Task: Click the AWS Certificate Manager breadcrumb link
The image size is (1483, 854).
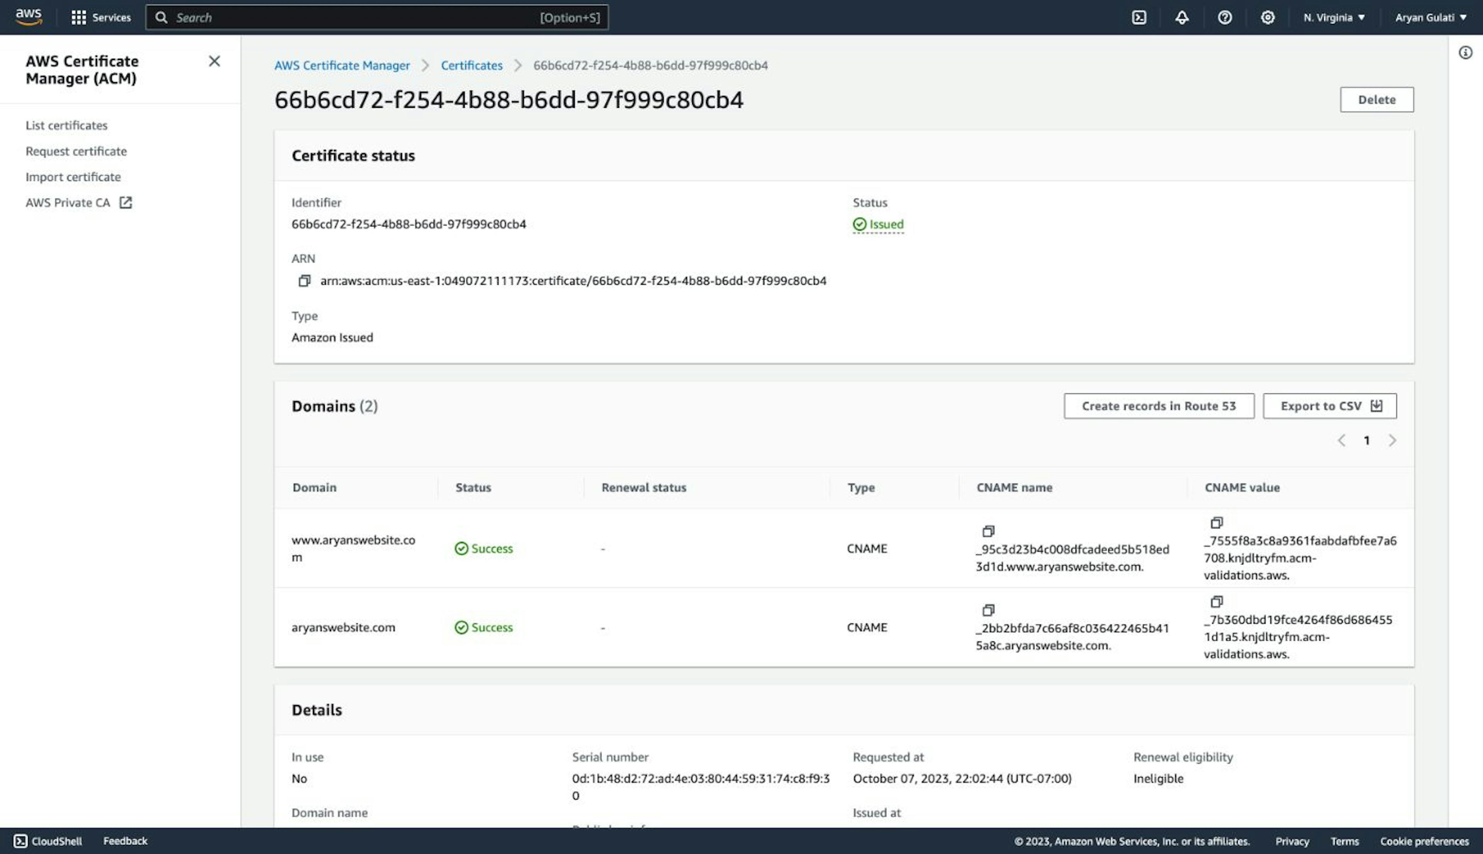Action: tap(342, 64)
